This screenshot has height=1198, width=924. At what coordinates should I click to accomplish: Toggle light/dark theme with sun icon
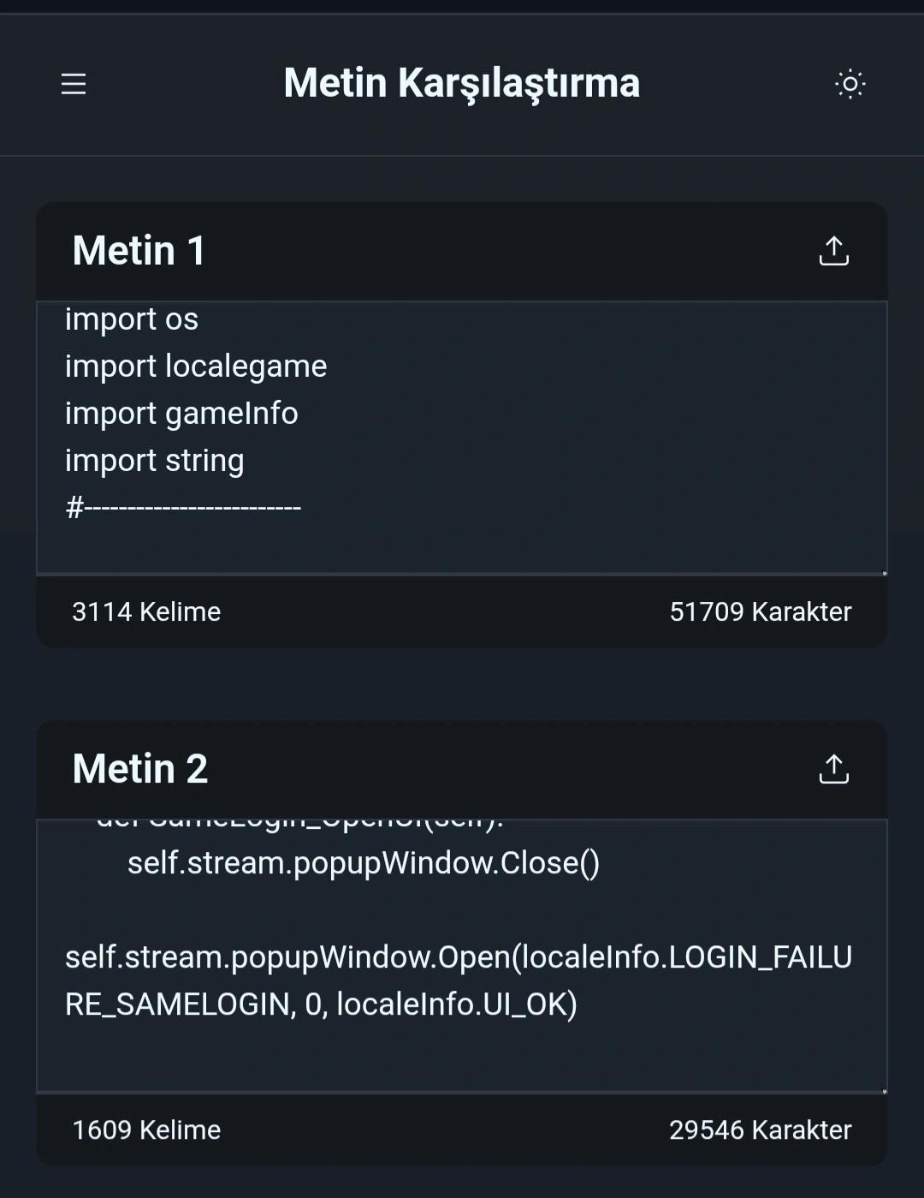tap(850, 84)
